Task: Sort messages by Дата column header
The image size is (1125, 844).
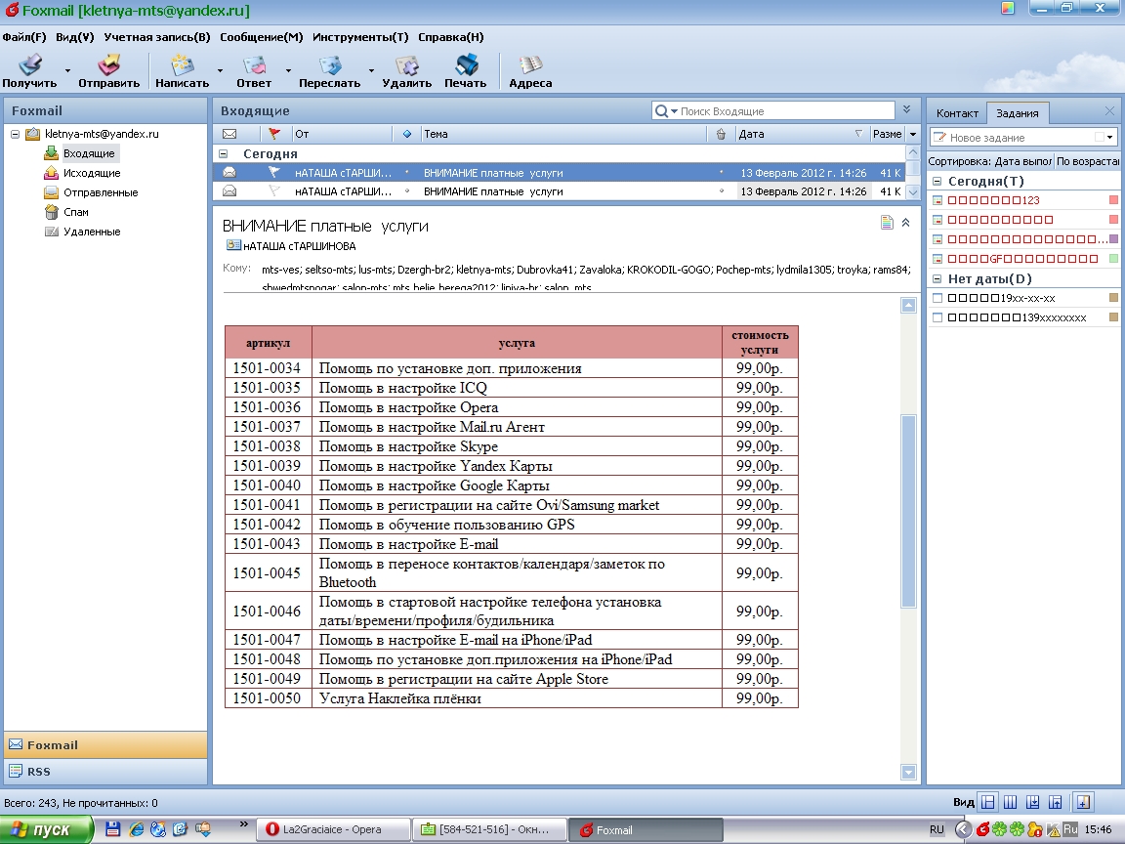Action: [x=800, y=134]
